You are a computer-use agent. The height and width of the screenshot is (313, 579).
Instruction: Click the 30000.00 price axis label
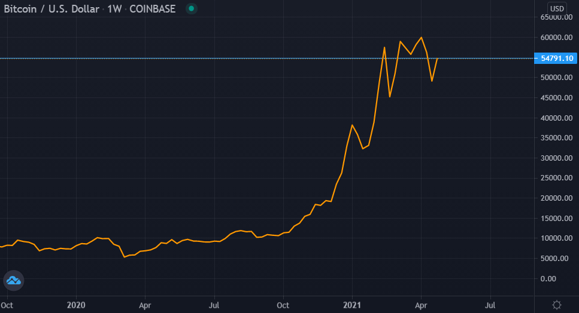556,158
